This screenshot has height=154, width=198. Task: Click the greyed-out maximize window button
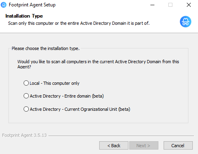click(x=170, y=5)
